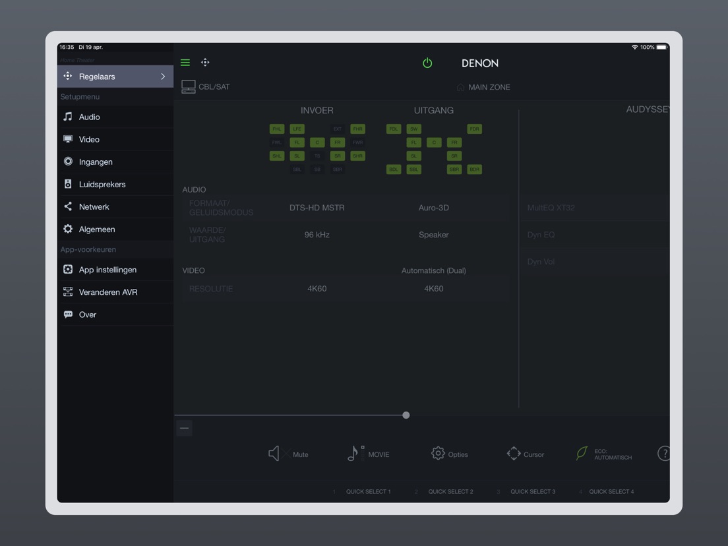
Task: Click the Video monitor icon in sidebar
Action: (x=68, y=139)
